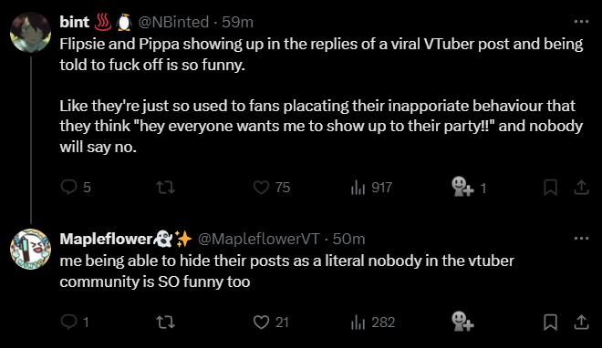Like bint's post with 75 likes

272,188
